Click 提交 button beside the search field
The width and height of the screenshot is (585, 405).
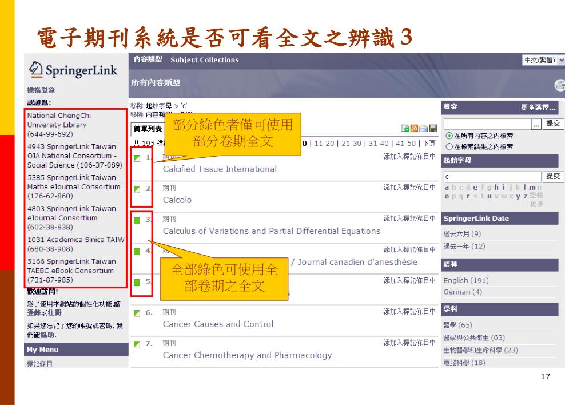[553, 124]
